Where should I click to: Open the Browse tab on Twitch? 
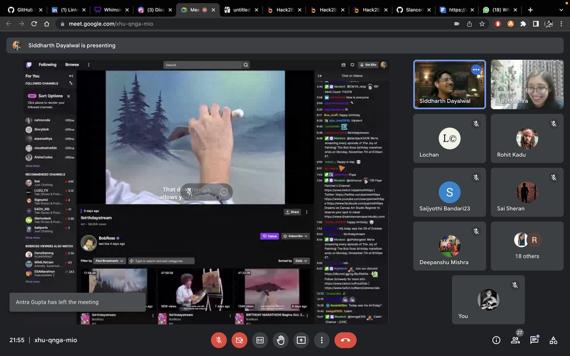[72, 65]
